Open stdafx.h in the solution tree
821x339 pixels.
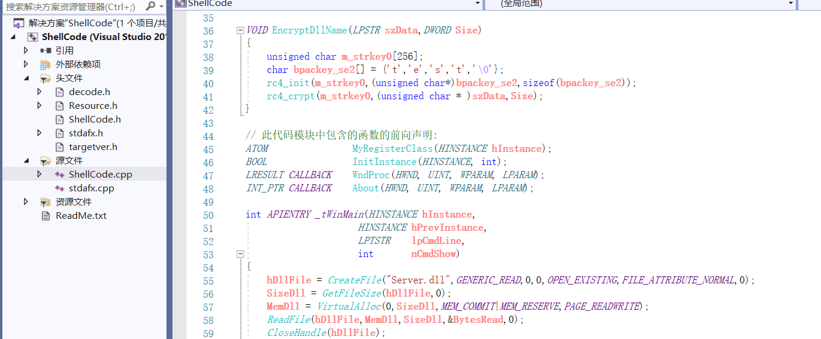point(86,133)
